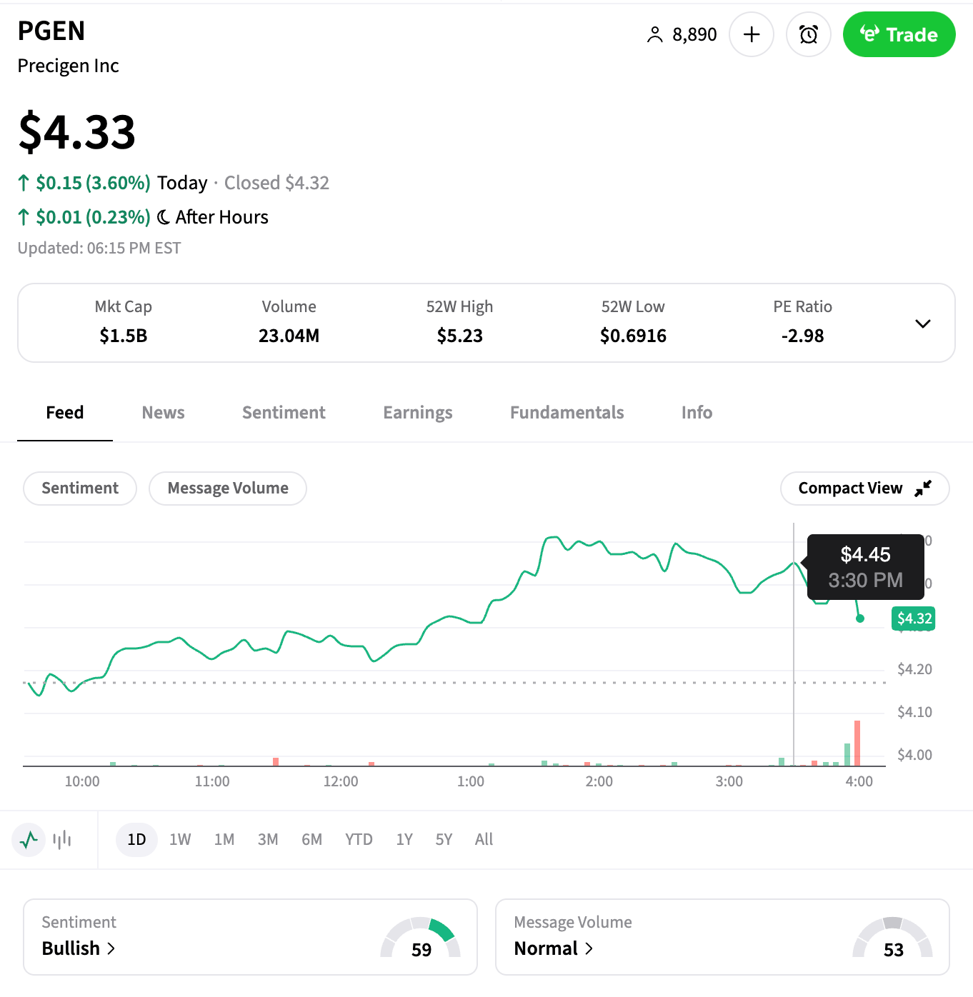The width and height of the screenshot is (973, 997).
Task: Set a price alert with alarm clock icon
Action: click(808, 34)
